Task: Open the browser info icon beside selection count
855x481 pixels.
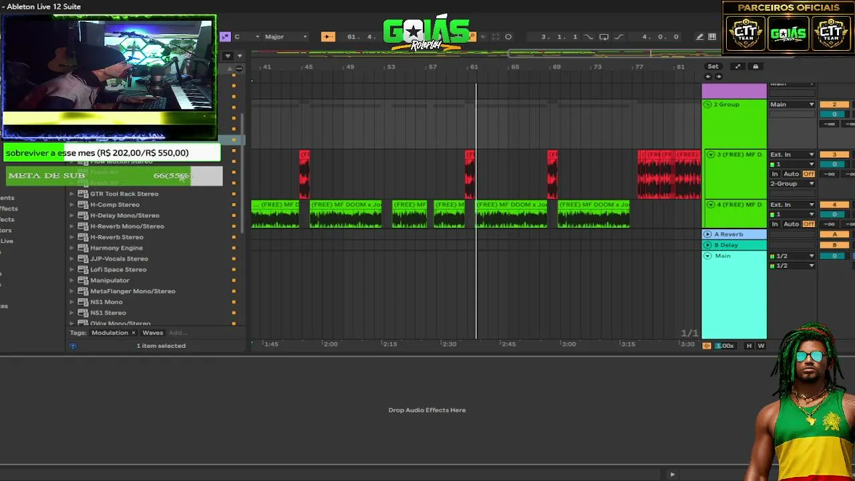Action: [x=73, y=345]
